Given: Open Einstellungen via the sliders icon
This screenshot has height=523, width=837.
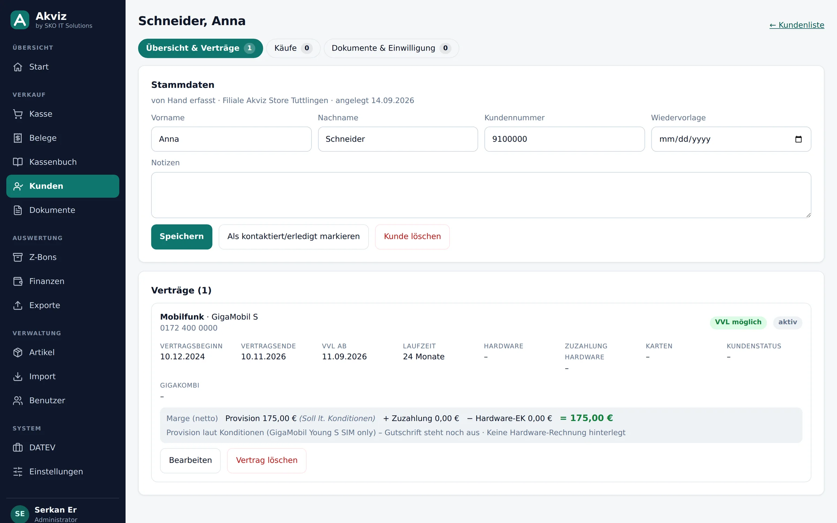Looking at the screenshot, I should 18,471.
